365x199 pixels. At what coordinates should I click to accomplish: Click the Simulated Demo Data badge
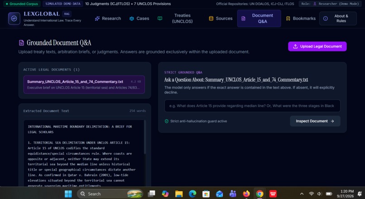[63, 4]
